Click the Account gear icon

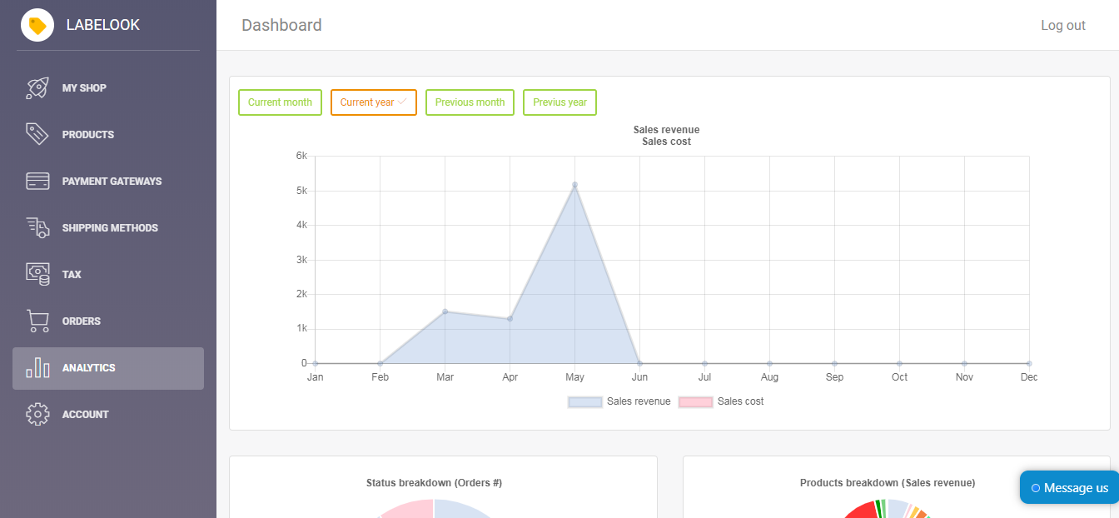[x=37, y=414]
